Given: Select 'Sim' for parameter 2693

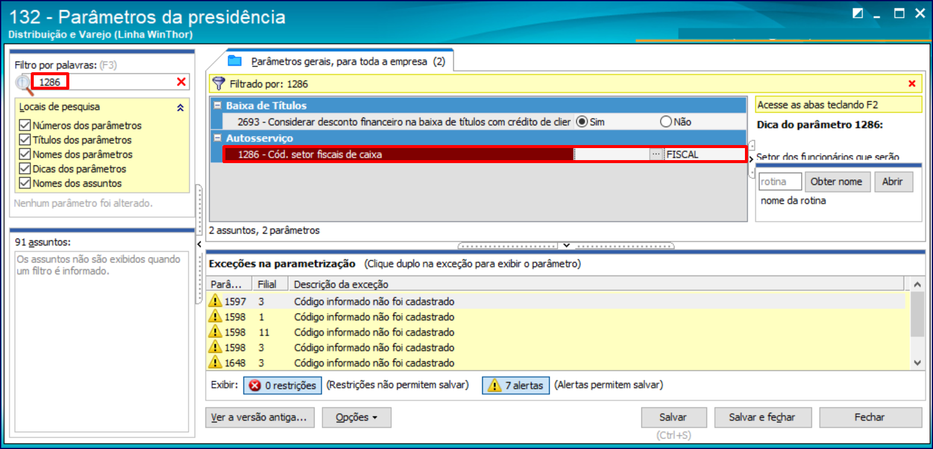Looking at the screenshot, I should pyautogui.click(x=582, y=122).
